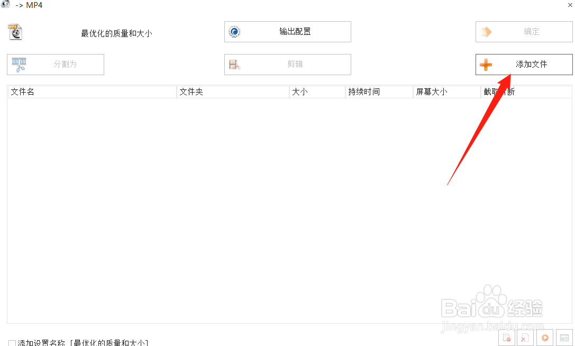Open the 剪辑 clip editor
Screen dimensions: 575x346
pos(287,64)
